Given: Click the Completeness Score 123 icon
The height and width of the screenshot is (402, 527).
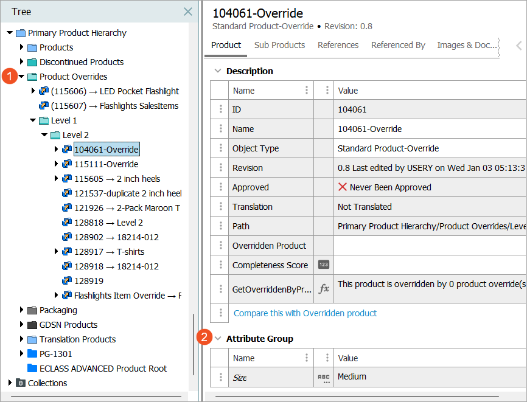Looking at the screenshot, I should coord(324,265).
